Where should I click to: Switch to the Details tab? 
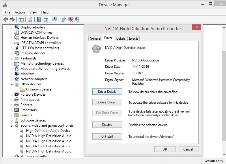point(121,38)
